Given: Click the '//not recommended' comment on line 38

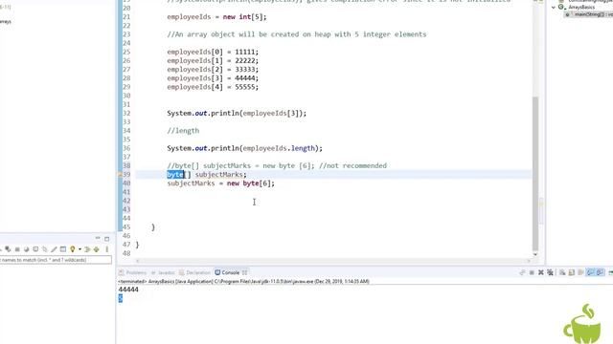Looking at the screenshot, I should 352,165.
